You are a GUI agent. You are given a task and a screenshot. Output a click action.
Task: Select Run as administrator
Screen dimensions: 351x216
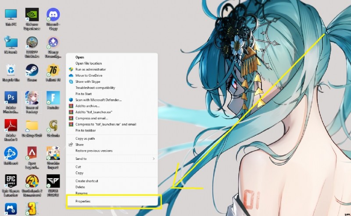tap(90, 69)
